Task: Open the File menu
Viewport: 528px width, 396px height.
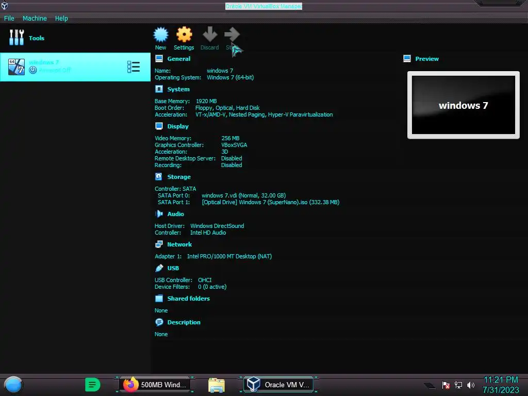Action: click(9, 18)
